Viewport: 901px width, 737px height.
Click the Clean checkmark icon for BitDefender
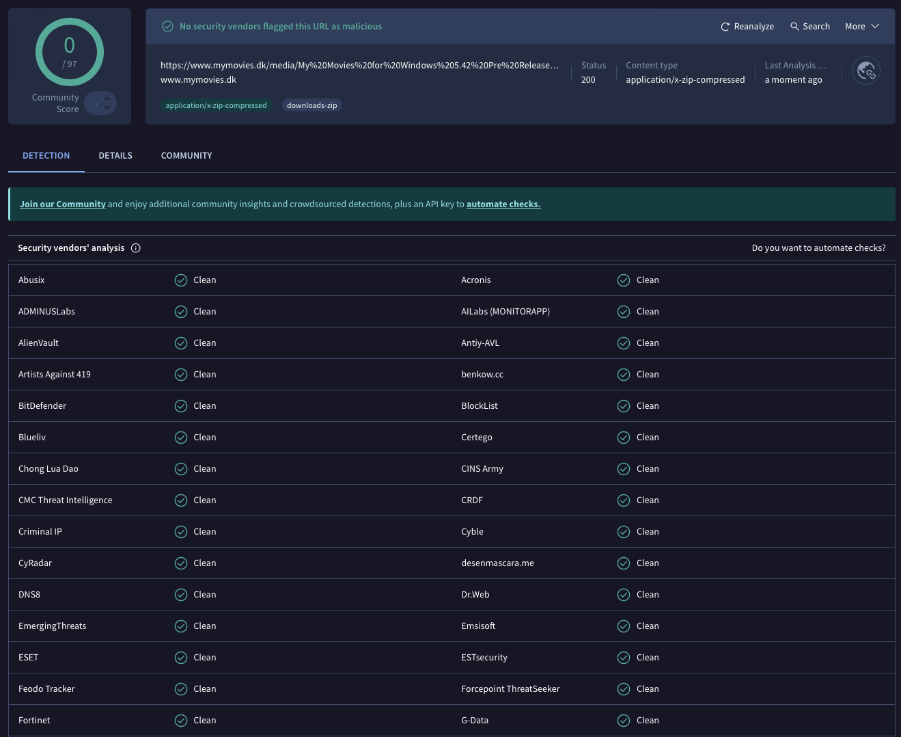pos(181,406)
